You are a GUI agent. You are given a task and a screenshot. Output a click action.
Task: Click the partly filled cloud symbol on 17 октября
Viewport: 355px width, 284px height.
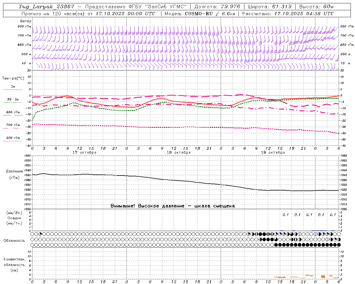(x=40, y=234)
